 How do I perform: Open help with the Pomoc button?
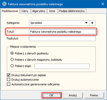[x=94, y=95]
